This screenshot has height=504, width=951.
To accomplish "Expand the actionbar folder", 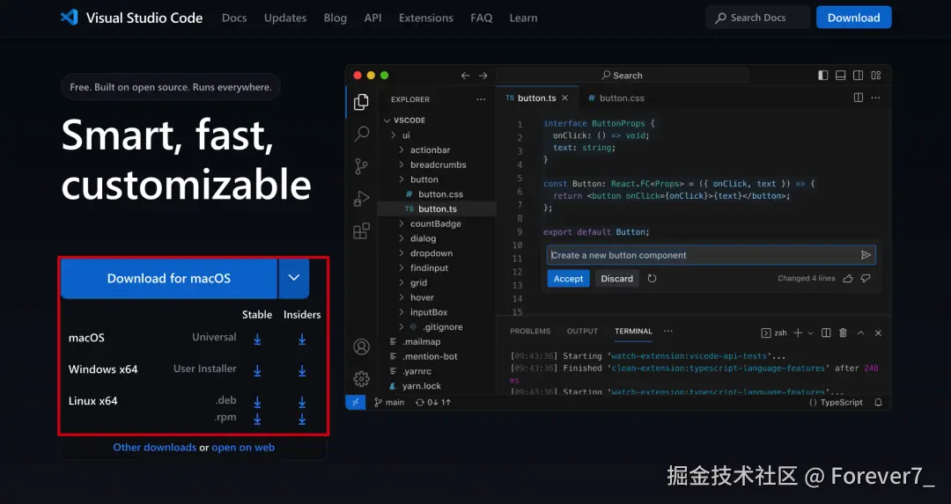I will tap(401, 150).
